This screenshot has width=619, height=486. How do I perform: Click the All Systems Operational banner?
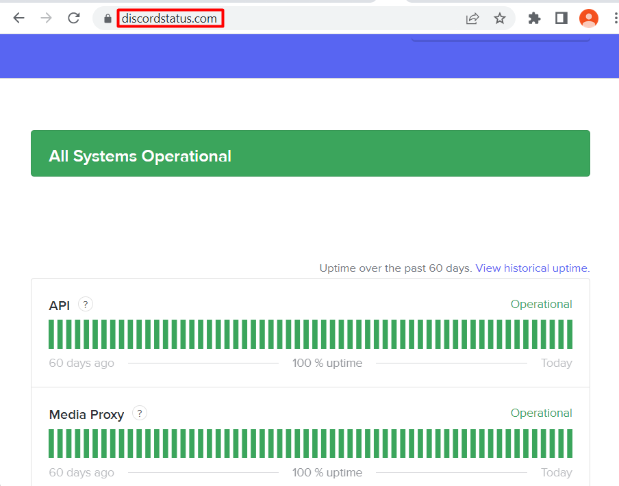tap(310, 153)
